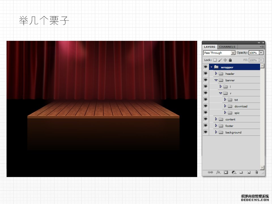The image size is (272, 204).
Task: Switch to the Channels tab
Action: [x=227, y=47]
